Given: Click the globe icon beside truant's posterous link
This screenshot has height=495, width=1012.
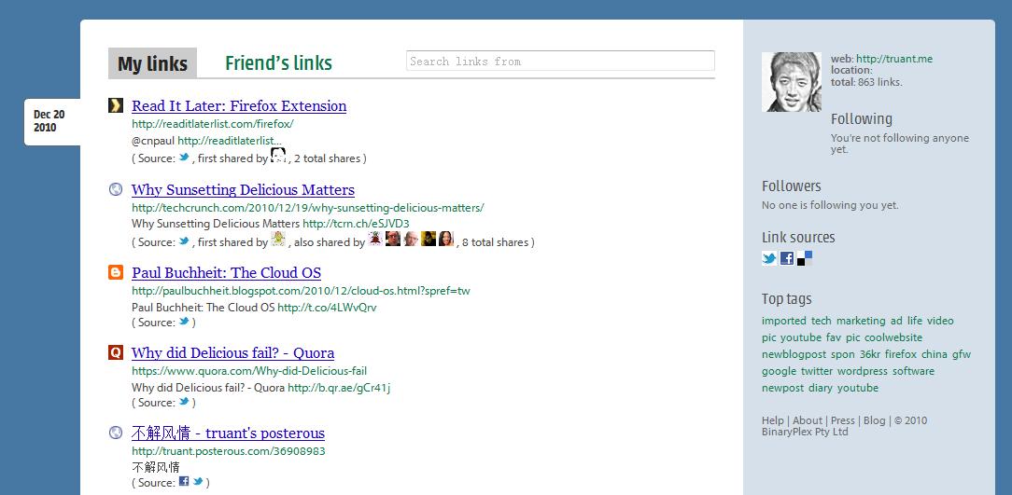Looking at the screenshot, I should (x=116, y=433).
